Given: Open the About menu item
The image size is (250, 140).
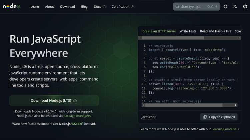Looking at the screenshot, I should tap(49, 7).
